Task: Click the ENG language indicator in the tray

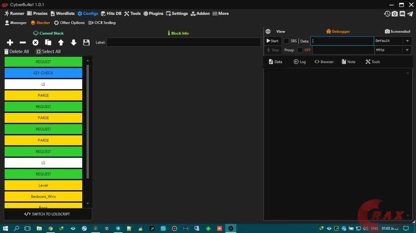Action: point(374,228)
